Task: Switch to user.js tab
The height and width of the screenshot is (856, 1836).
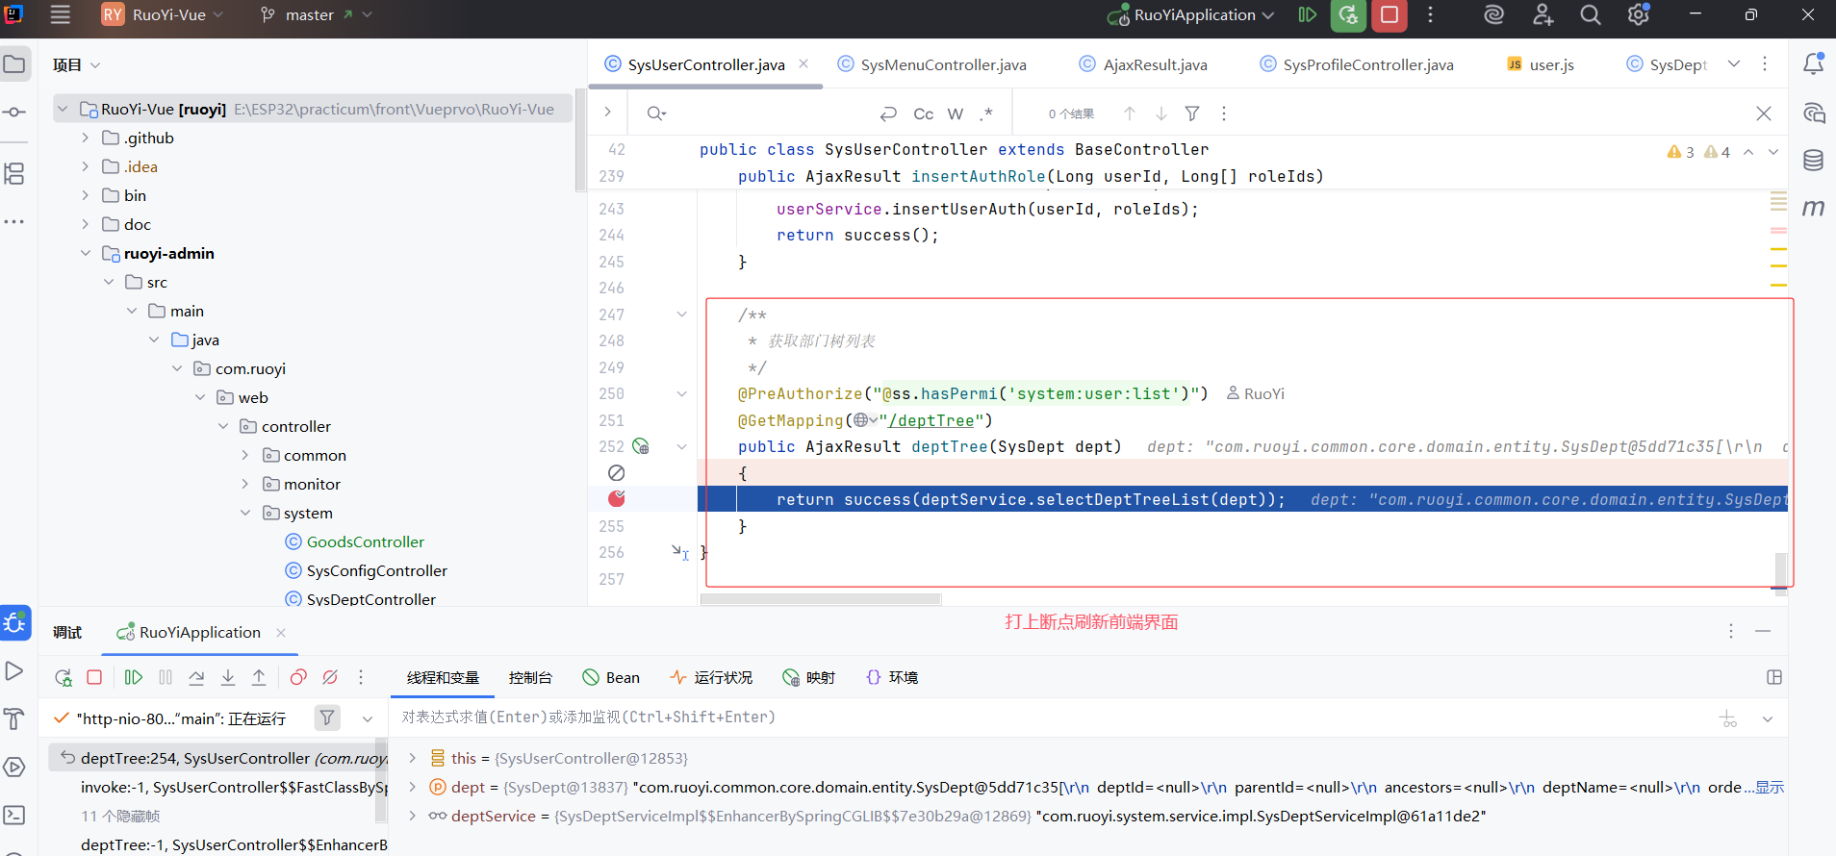Action: click(x=1541, y=64)
